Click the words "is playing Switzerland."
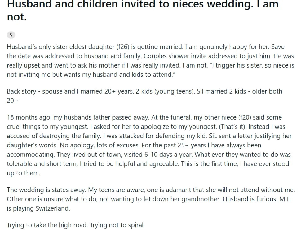 pyautogui.click(x=38, y=208)
